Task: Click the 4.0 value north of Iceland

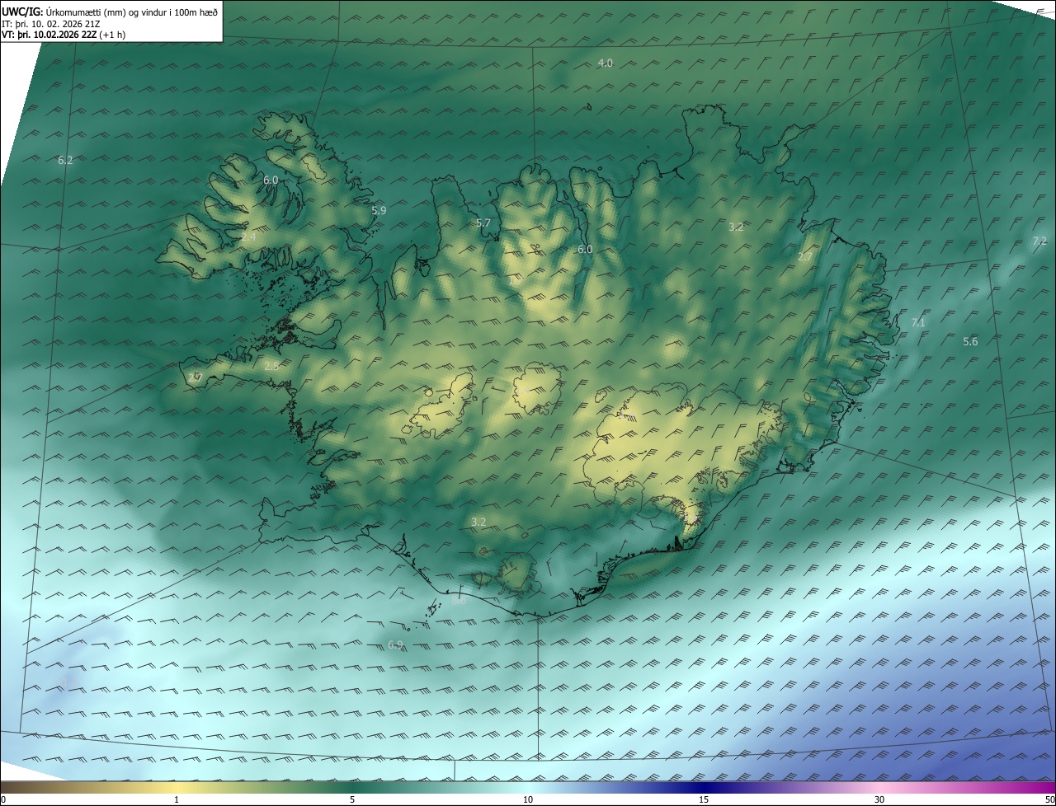Action: coord(606,63)
